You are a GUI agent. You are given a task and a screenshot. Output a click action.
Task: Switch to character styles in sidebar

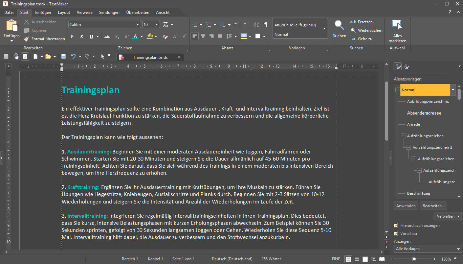tap(406, 67)
